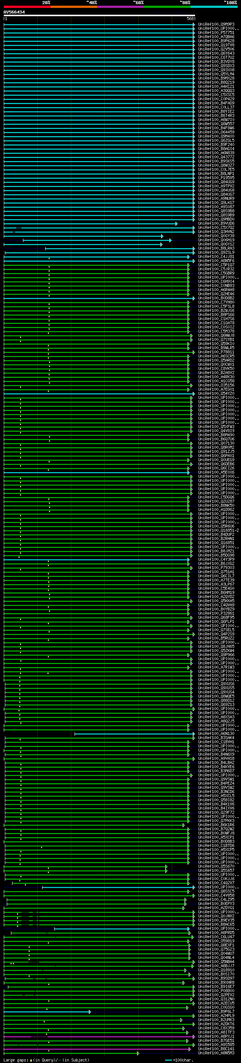Click the UniRef100_Q16851-2 alignment label
Screen dimensions: 241x1063
(x=218, y=531)
